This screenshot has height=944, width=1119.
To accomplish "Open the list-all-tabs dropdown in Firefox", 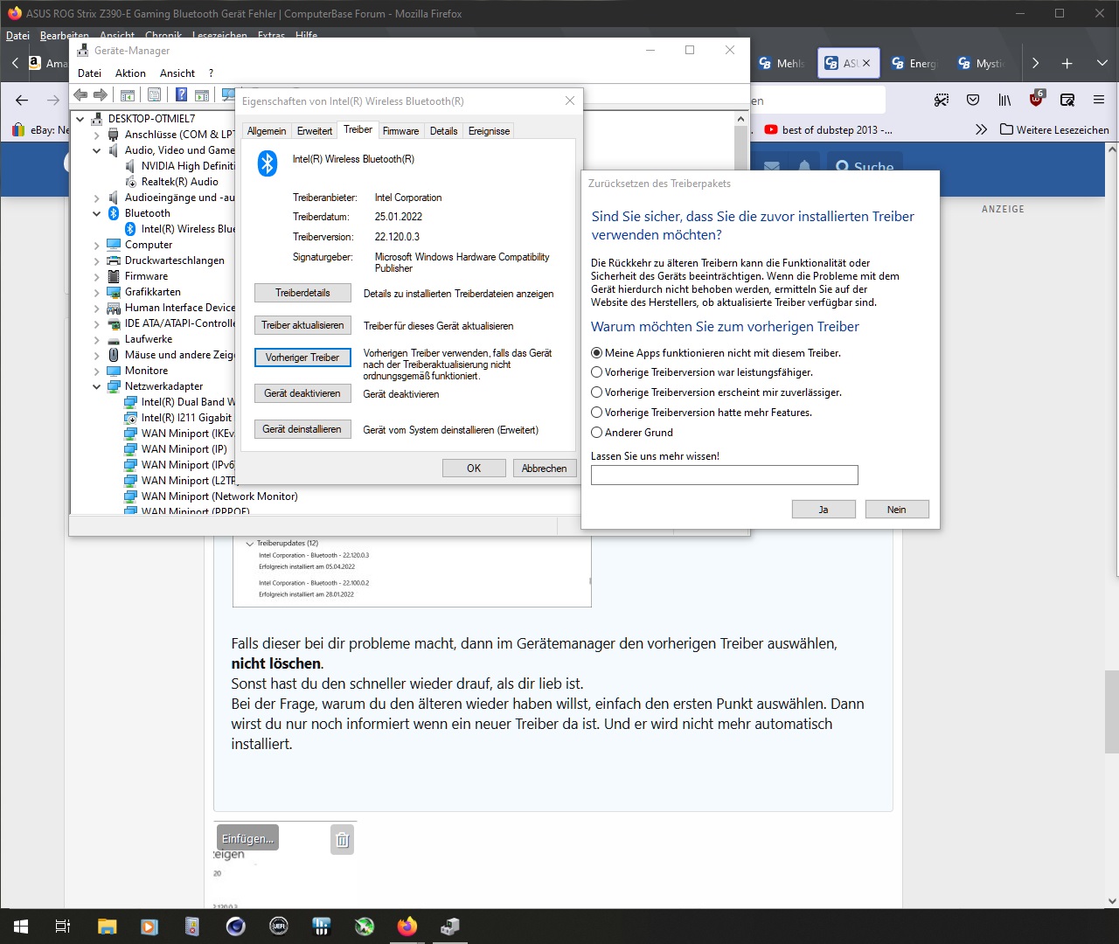I will [1102, 63].
